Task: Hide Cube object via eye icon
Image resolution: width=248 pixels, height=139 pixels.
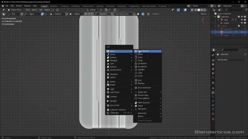Action: pos(242,20)
